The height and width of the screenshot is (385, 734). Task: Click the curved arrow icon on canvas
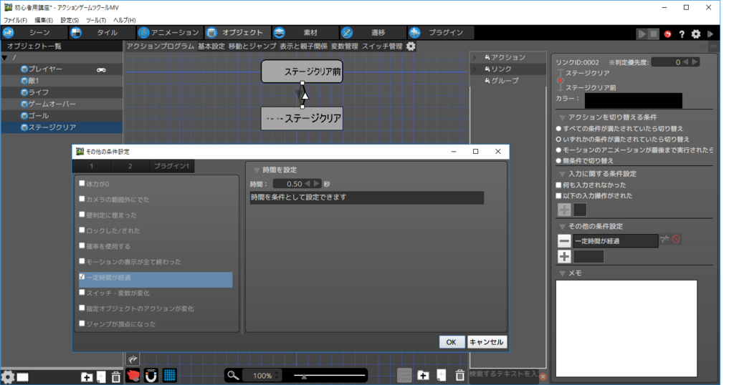[x=133, y=359]
